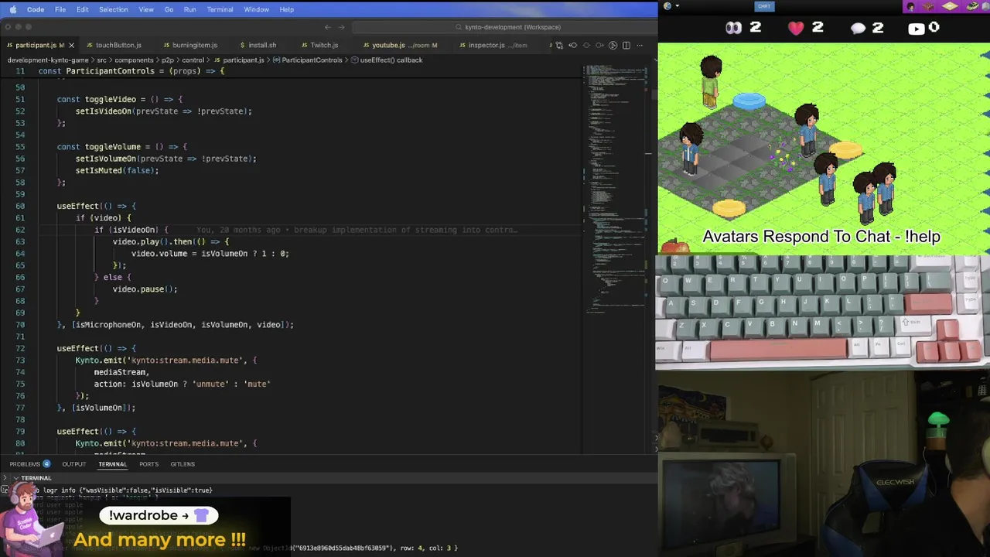Image resolution: width=990 pixels, height=557 pixels.
Task: Collapse the TERMINAL section header
Action: [31, 478]
